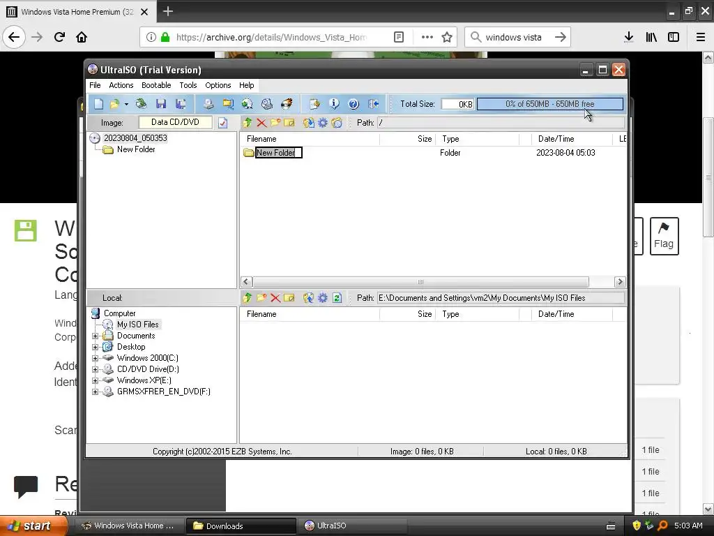The width and height of the screenshot is (714, 536).
Task: Click Firefox home button
Action: (82, 38)
